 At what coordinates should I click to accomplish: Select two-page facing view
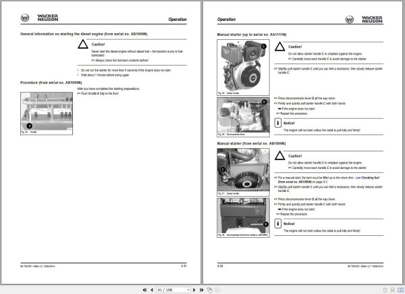click(x=400, y=290)
